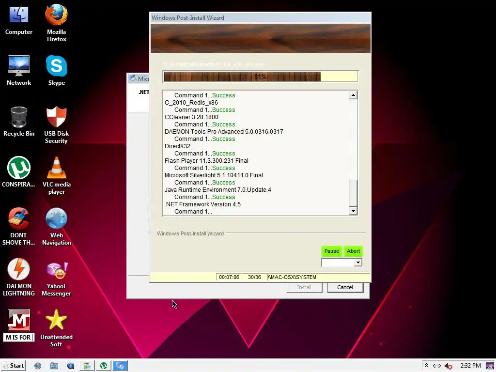Select the .NET Framework Version 4.5 entry
496x372 pixels.
point(202,204)
